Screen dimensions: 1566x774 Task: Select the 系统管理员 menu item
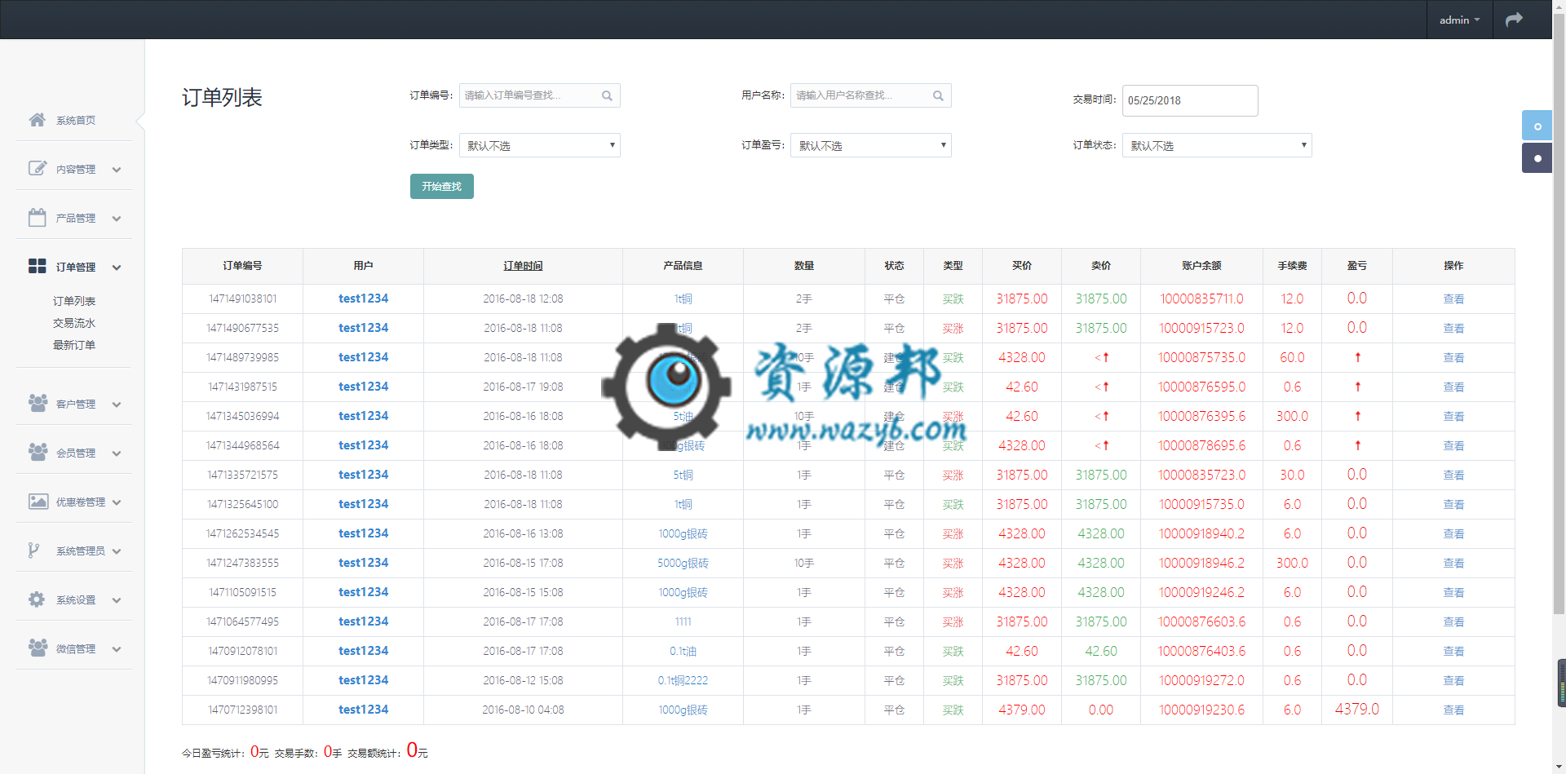pos(81,551)
